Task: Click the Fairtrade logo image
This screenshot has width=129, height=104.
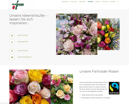Action: click(114, 88)
